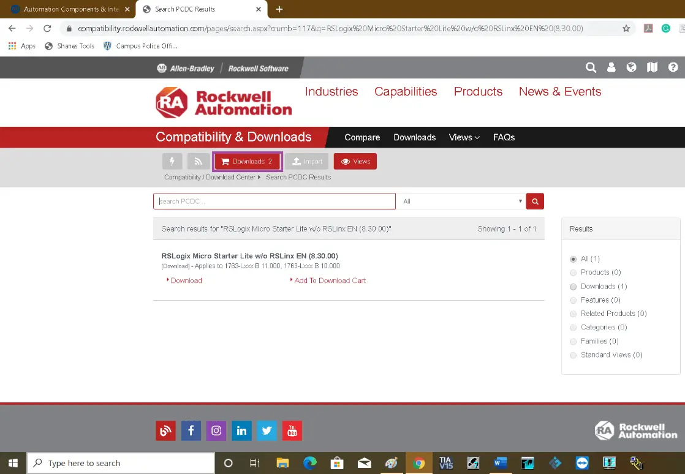Open File Explorer from the taskbar
The width and height of the screenshot is (685, 474).
point(282,463)
